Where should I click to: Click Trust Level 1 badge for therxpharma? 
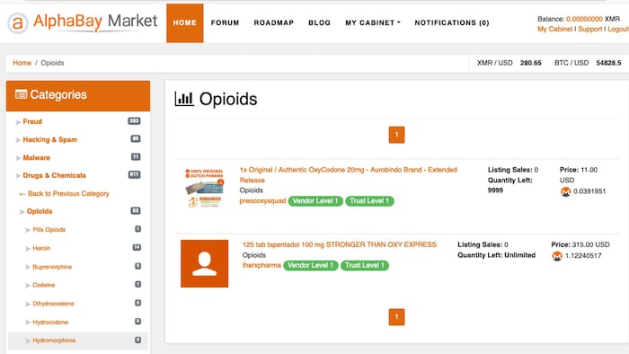tap(365, 265)
